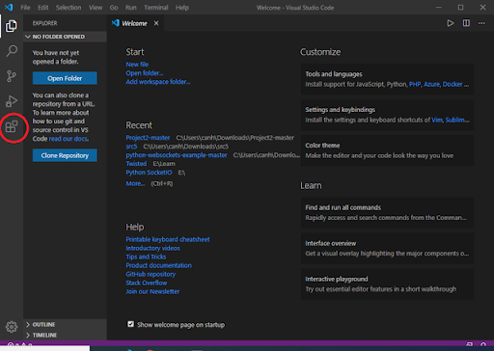Image resolution: width=494 pixels, height=351 pixels.
Task: Open the Selection menu
Action: coord(69,8)
